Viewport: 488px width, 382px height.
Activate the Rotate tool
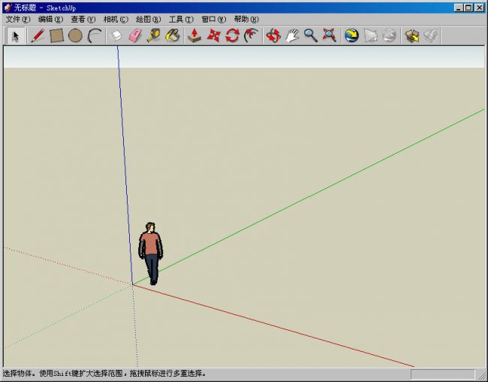tap(233, 35)
